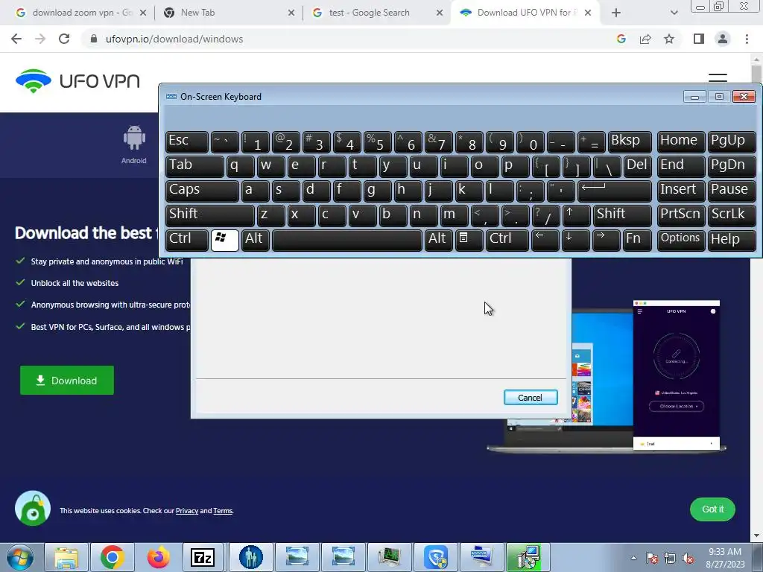Click the Enter key on the On-Screen Keyboard
The image size is (763, 572).
615,191
